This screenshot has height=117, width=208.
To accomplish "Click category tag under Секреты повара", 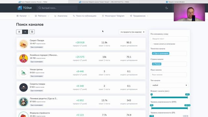I will point(37,91).
